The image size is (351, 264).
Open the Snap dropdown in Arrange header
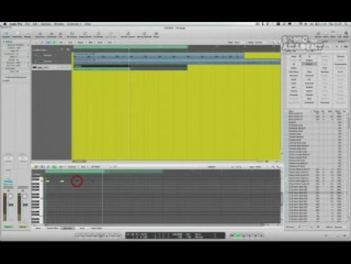pos(237,42)
